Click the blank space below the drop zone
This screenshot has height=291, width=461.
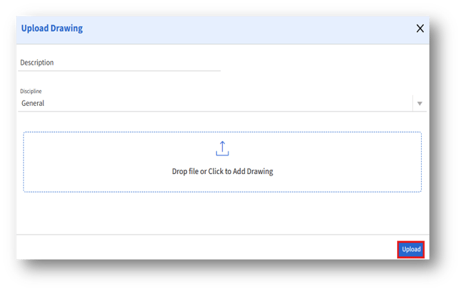[x=222, y=213]
